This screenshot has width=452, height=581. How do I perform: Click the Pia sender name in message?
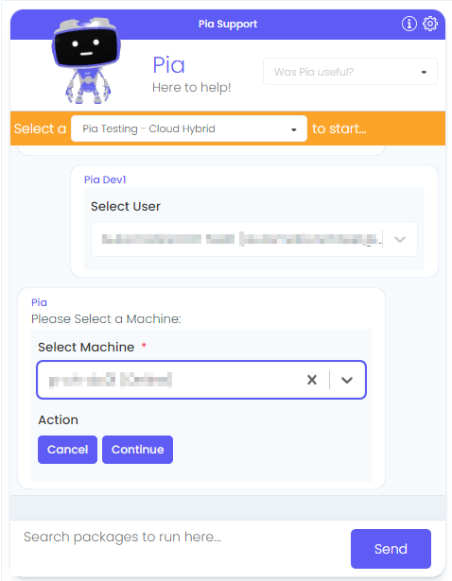pos(39,302)
